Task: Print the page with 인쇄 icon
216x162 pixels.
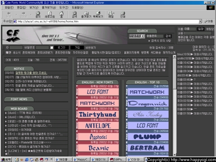Action: [x=123, y=15]
